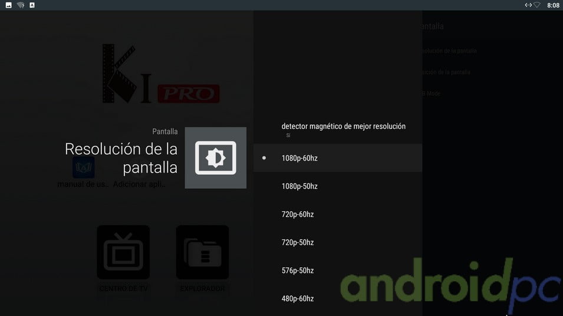Tap the ethernet arrows icon in status bar
The width and height of the screenshot is (563, 316).
(528, 5)
